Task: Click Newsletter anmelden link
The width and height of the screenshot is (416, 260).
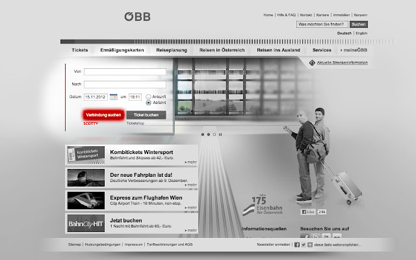Action: click(274, 244)
